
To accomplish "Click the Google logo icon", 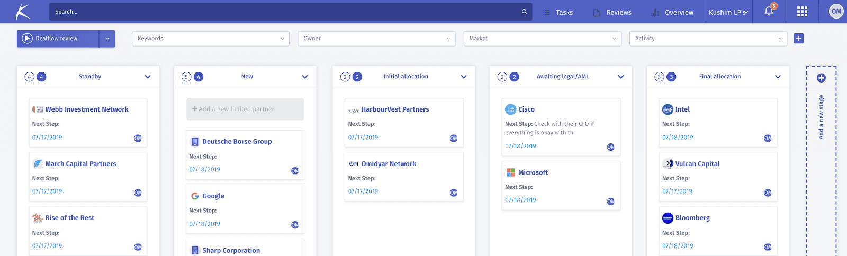I will coord(195,196).
